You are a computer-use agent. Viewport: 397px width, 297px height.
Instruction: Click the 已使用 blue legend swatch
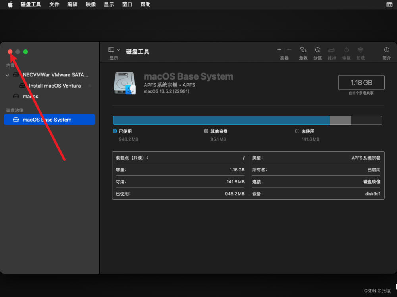(x=115, y=131)
